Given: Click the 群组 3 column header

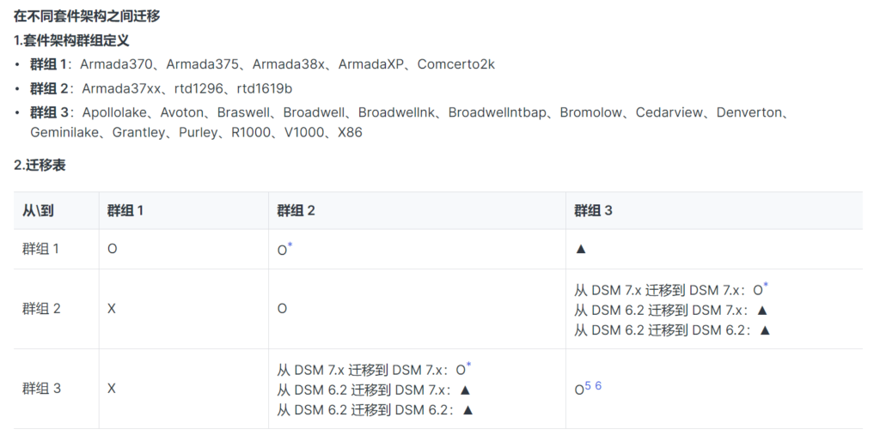Looking at the screenshot, I should (x=593, y=210).
